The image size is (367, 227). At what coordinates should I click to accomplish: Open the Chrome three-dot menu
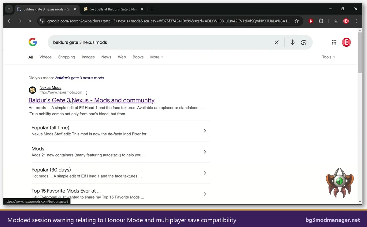click(356, 21)
